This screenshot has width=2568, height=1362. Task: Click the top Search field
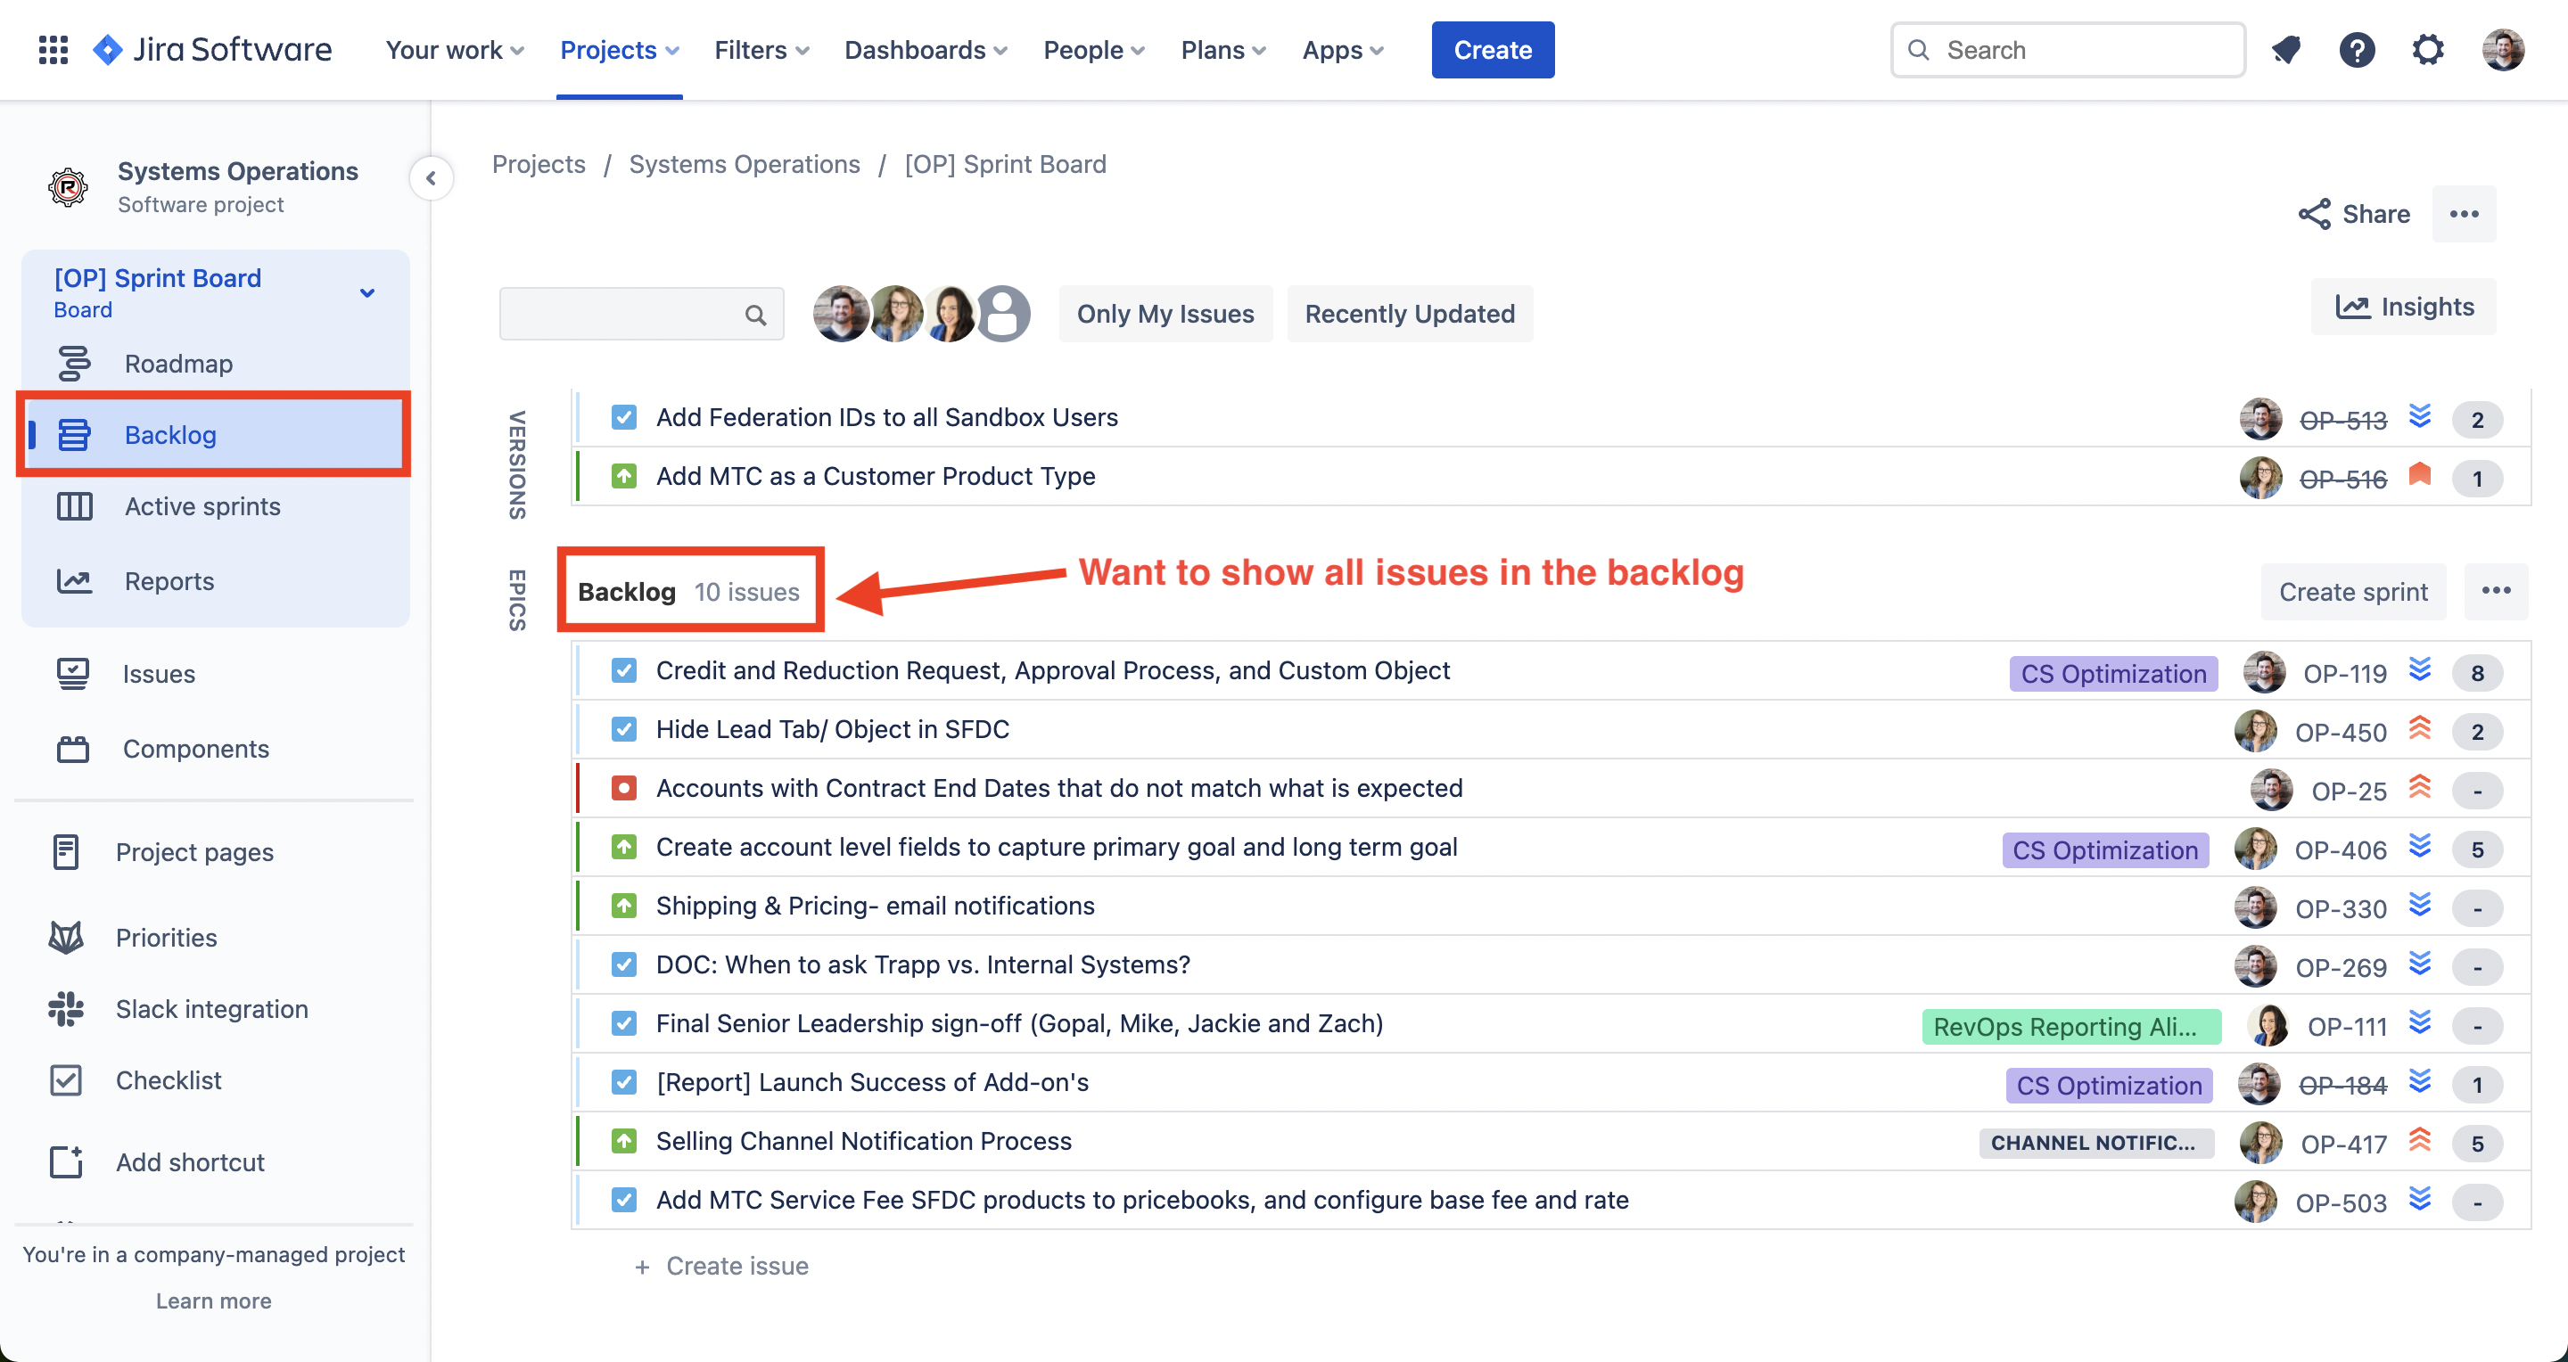tap(2068, 50)
